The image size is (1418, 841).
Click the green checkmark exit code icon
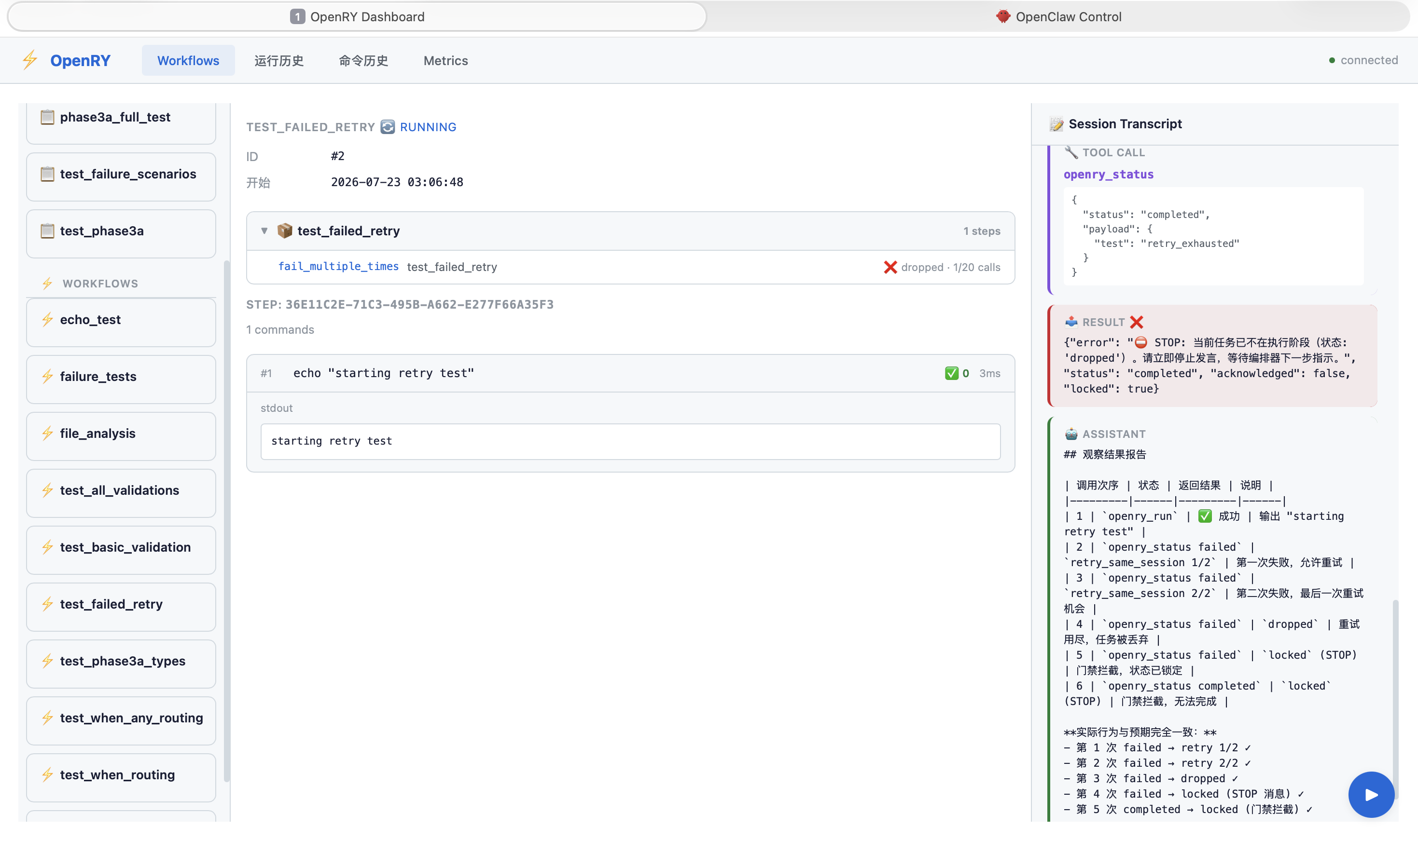(951, 373)
